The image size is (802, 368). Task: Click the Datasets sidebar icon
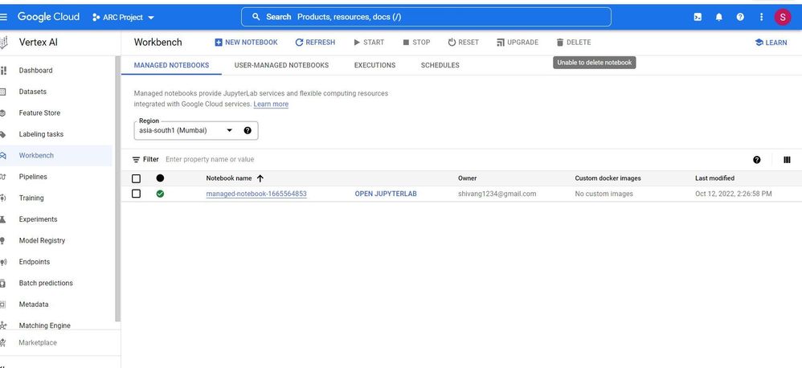(3, 92)
